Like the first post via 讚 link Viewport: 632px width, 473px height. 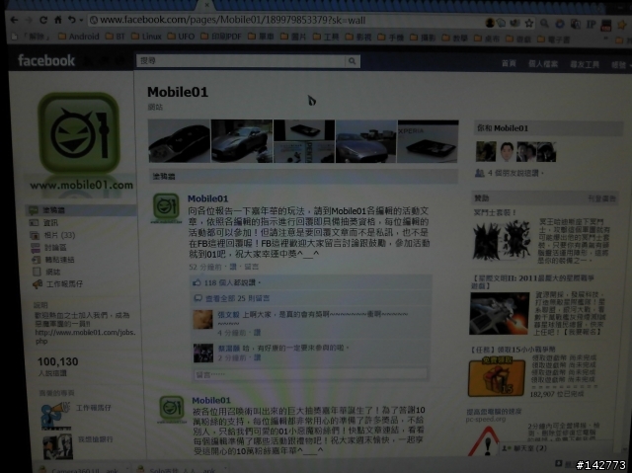(233, 267)
